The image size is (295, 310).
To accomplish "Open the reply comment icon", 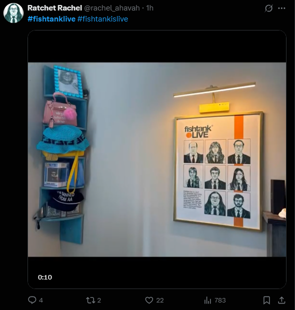I will 32,300.
